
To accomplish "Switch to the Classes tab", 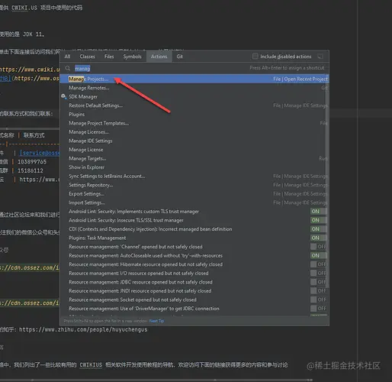I will tap(87, 57).
